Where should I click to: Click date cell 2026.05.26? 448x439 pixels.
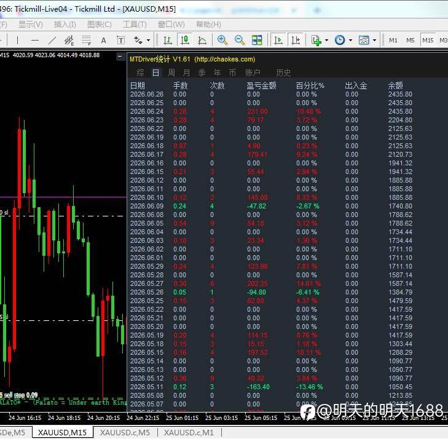147,292
